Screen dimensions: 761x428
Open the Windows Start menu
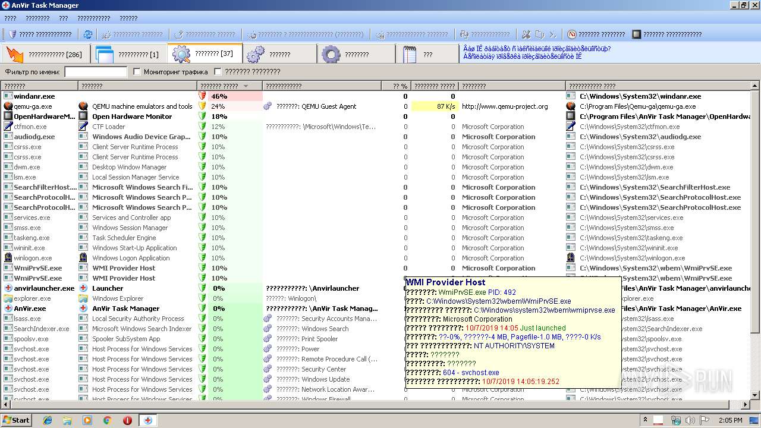coord(16,420)
